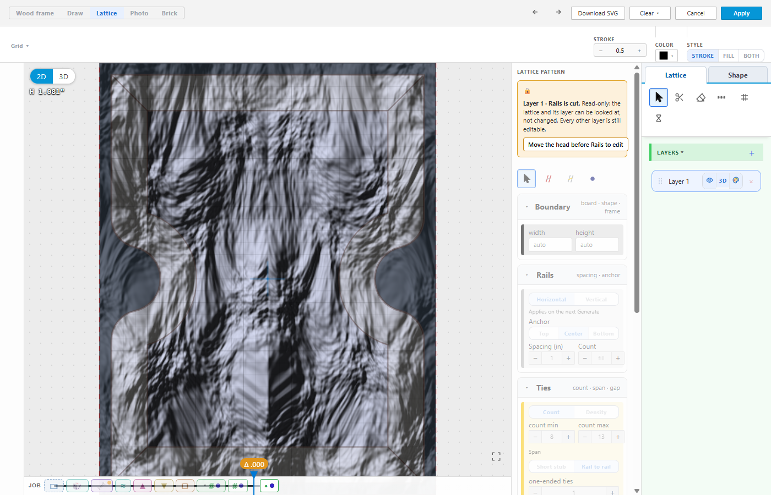Switch to the Wood frame tab
Image resolution: width=771 pixels, height=495 pixels.
pyautogui.click(x=35, y=13)
